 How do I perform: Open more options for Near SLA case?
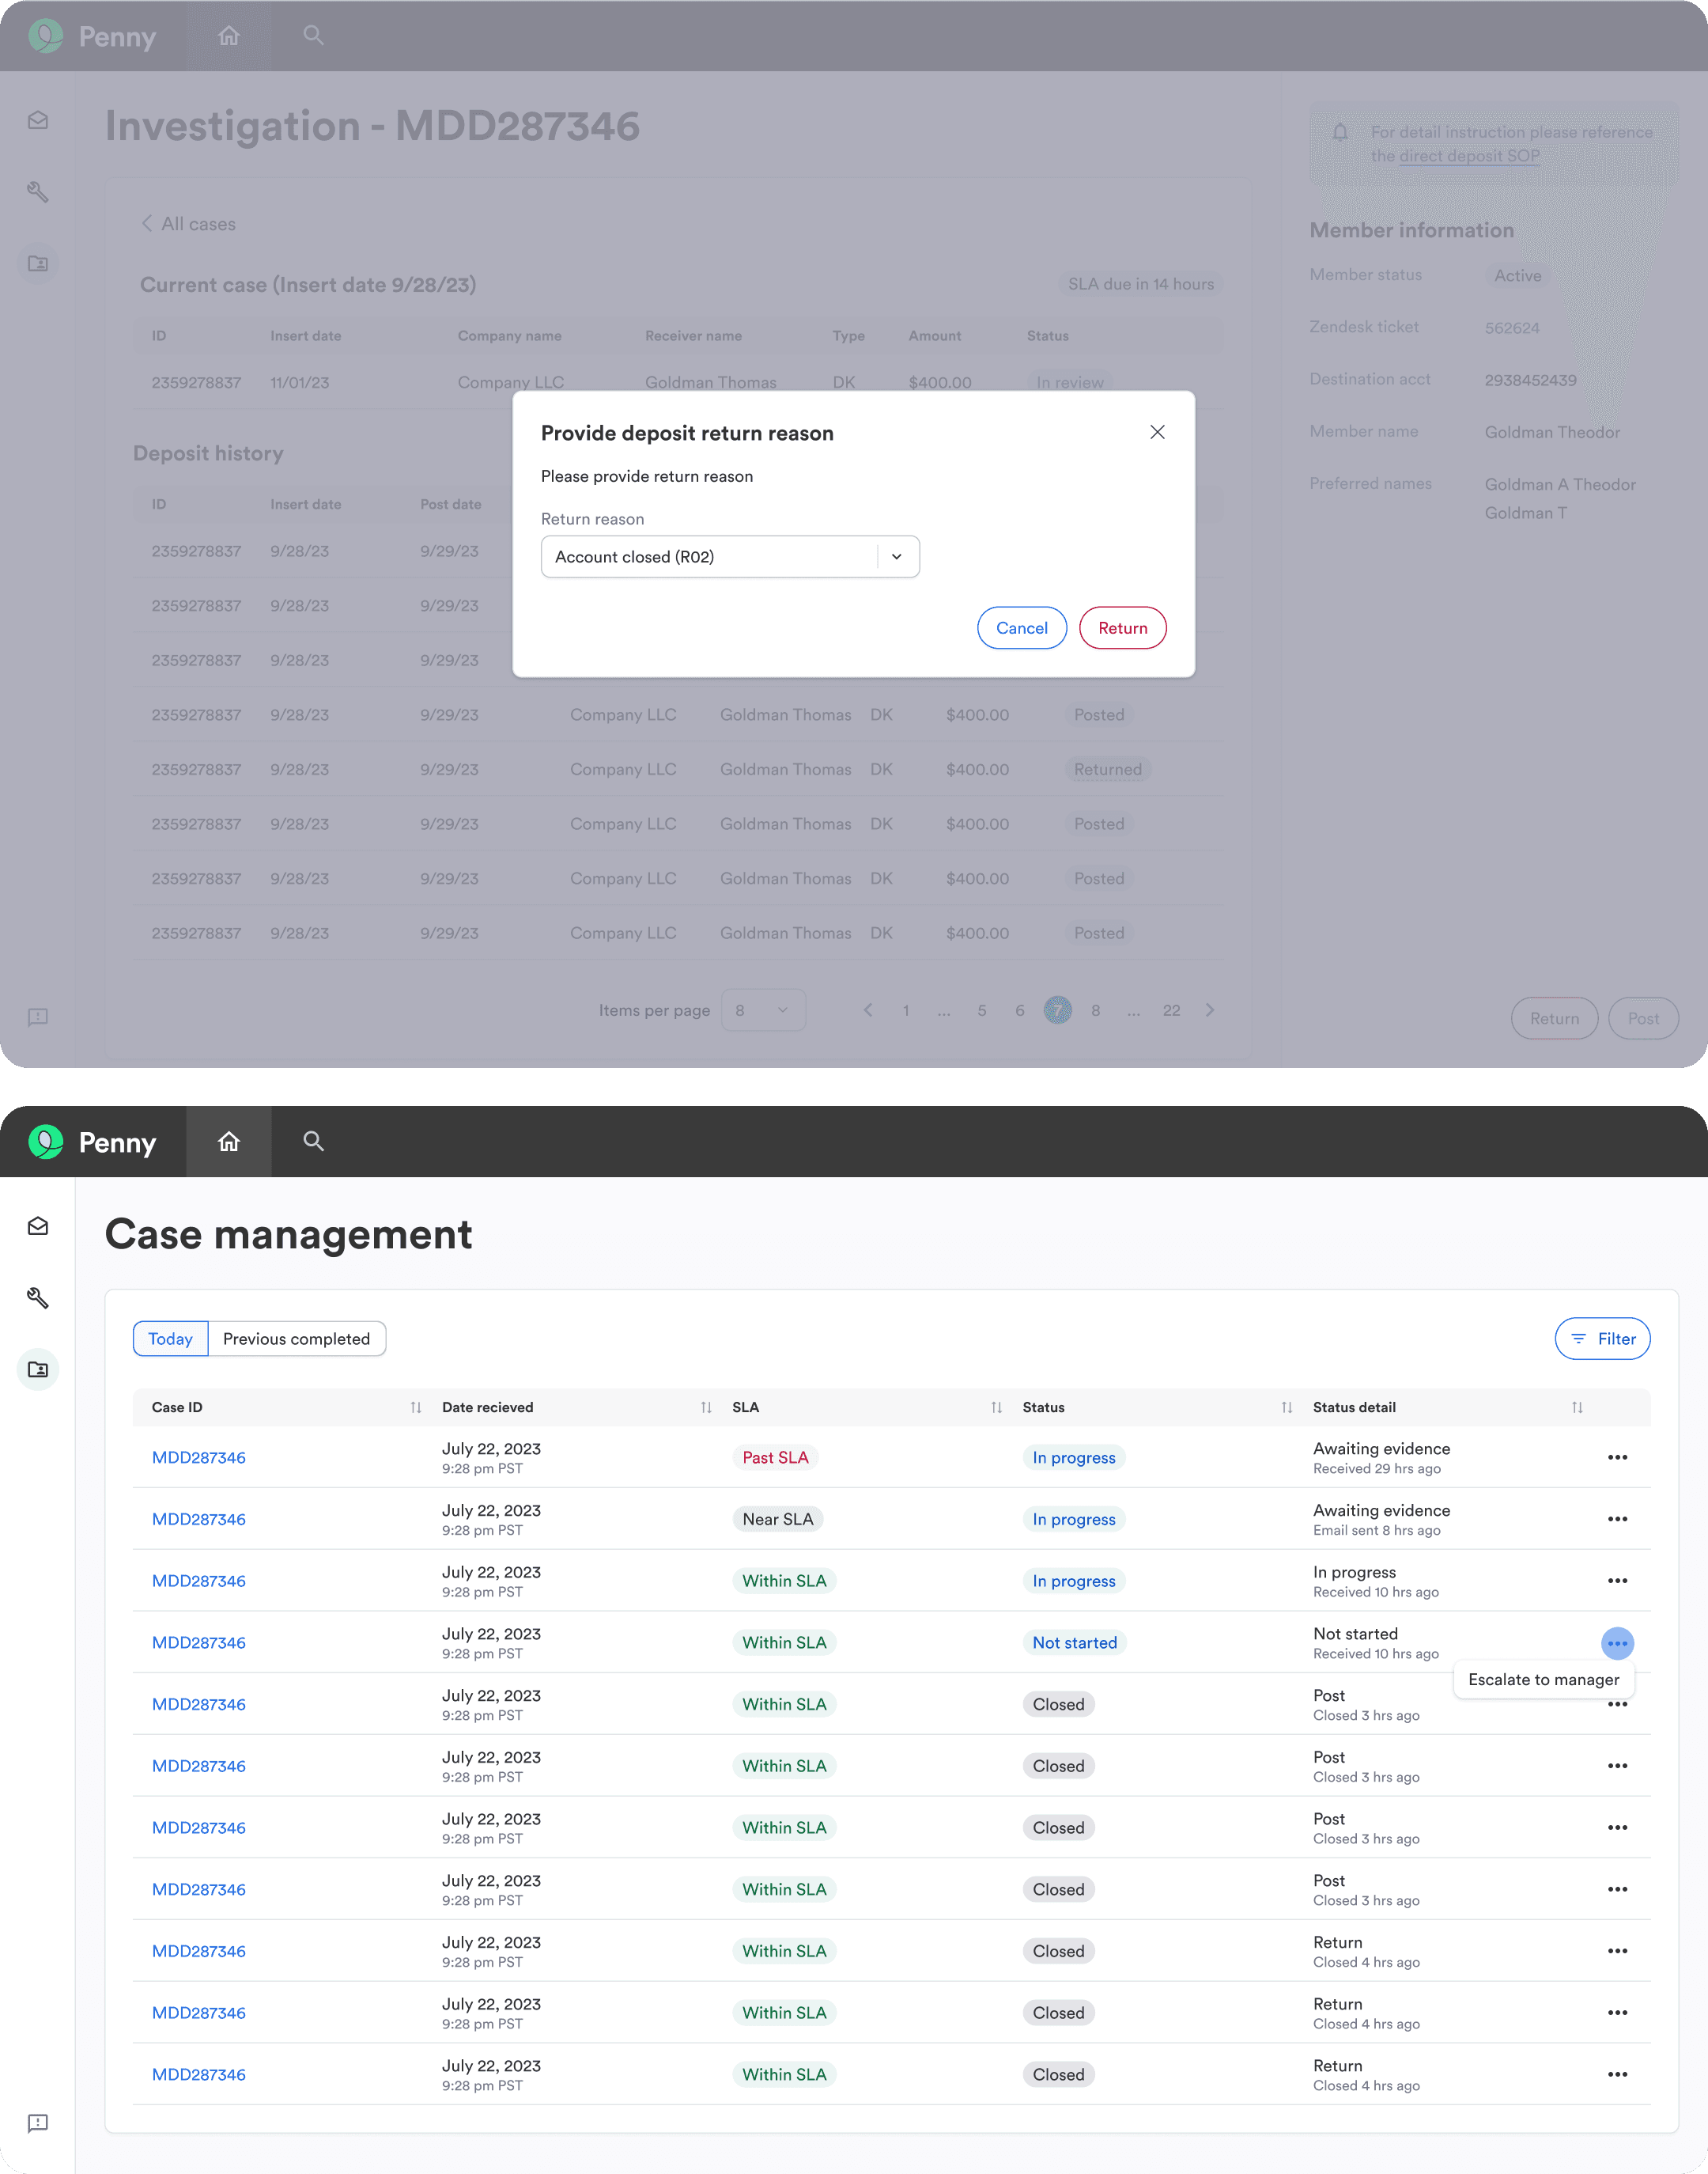tap(1617, 1519)
